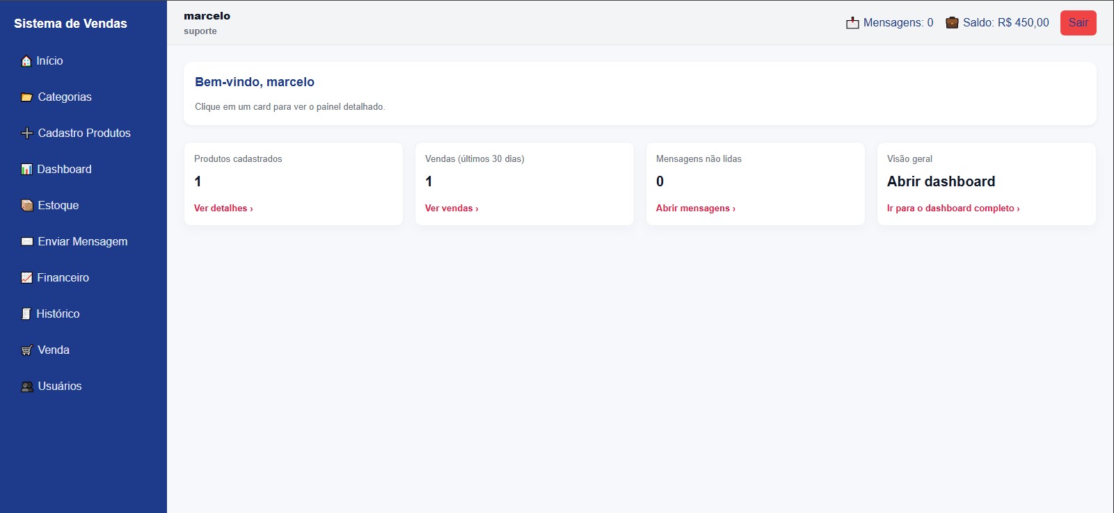Click the Sistema de Vendas title

point(70,24)
